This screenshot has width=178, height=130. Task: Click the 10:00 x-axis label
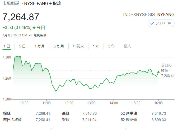click(x=24, y=103)
